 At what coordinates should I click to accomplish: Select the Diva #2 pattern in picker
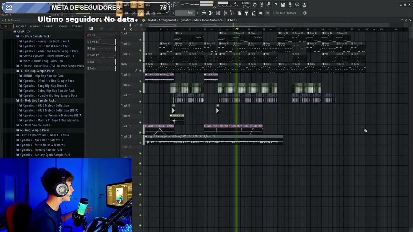tap(101, 42)
